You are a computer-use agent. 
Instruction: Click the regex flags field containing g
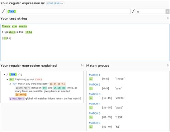click(151, 11)
